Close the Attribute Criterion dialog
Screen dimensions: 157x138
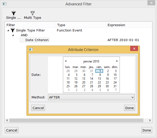(134, 48)
